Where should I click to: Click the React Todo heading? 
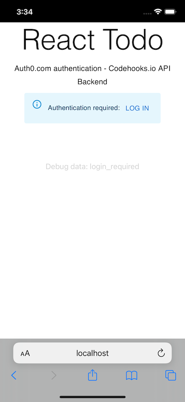pos(92,40)
